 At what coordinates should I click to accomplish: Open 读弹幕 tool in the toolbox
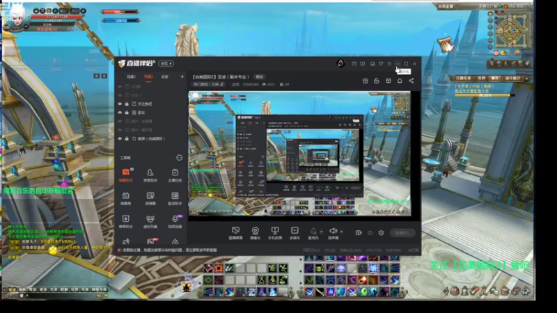150,198
